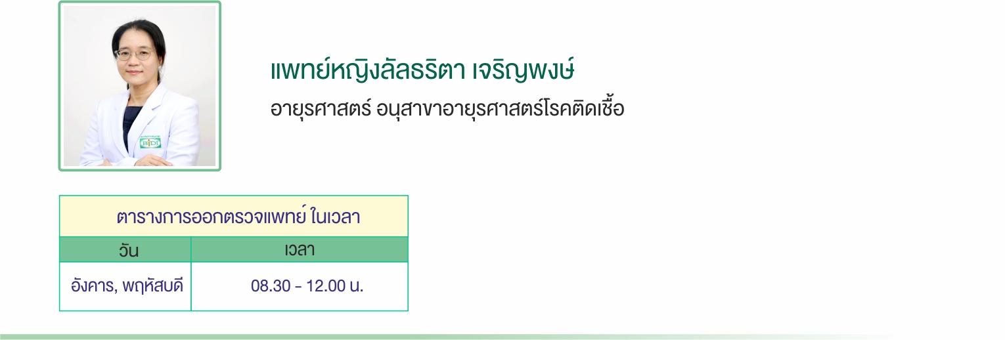Select the เวลา column header

click(300, 249)
